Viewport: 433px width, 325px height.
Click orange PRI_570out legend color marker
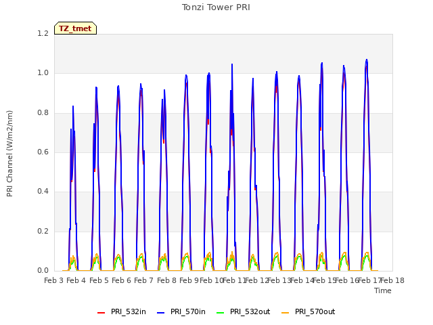286,313
